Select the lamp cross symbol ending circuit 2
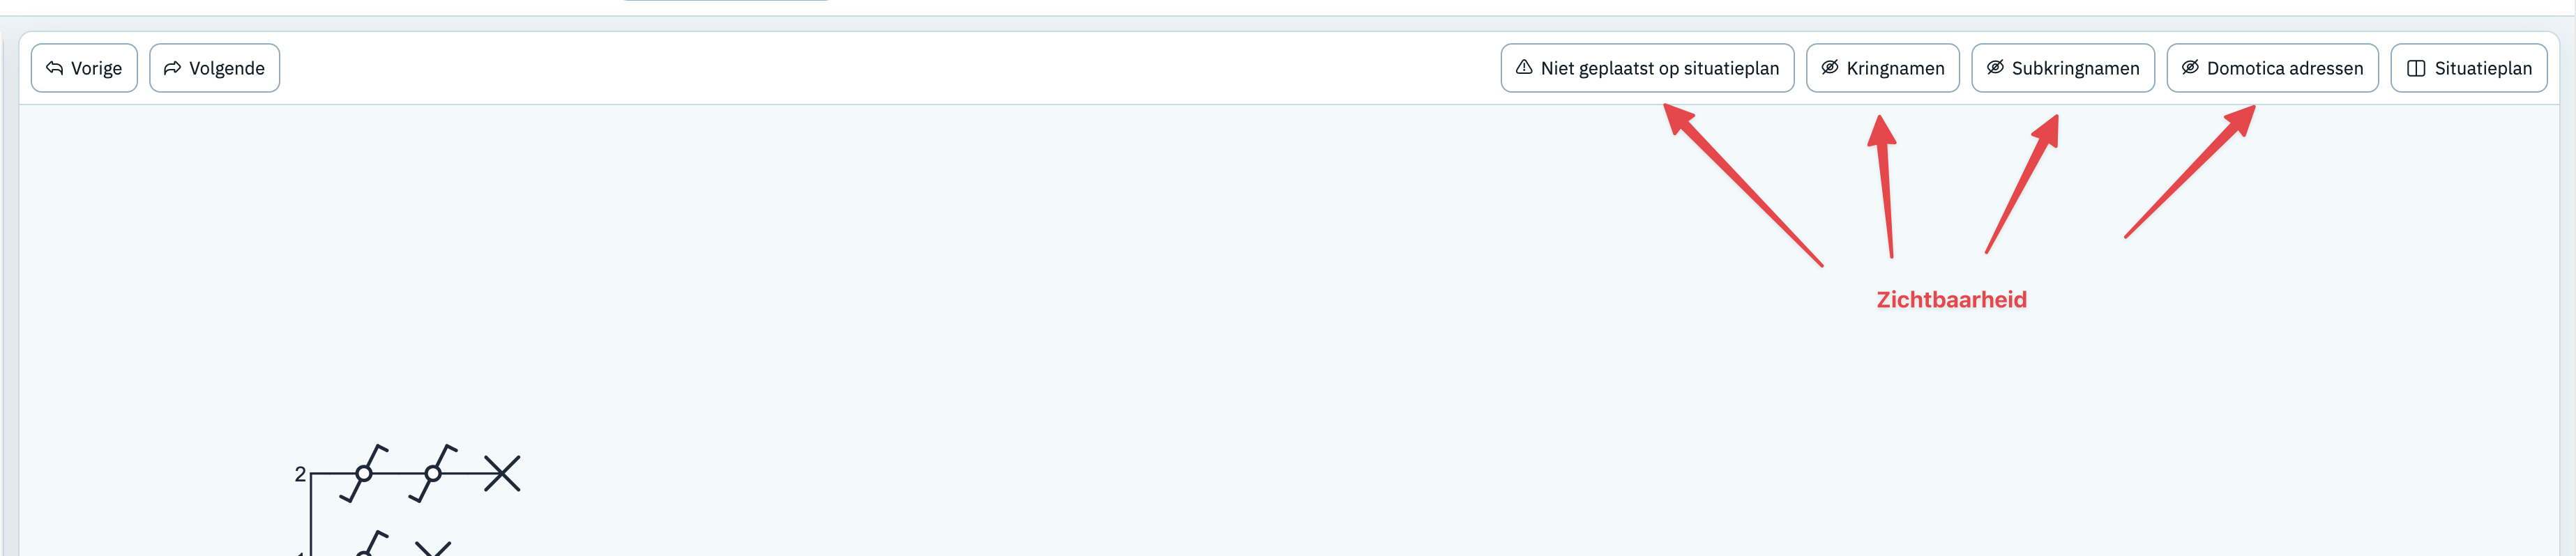Screen dimensions: 2576x556 point(502,473)
